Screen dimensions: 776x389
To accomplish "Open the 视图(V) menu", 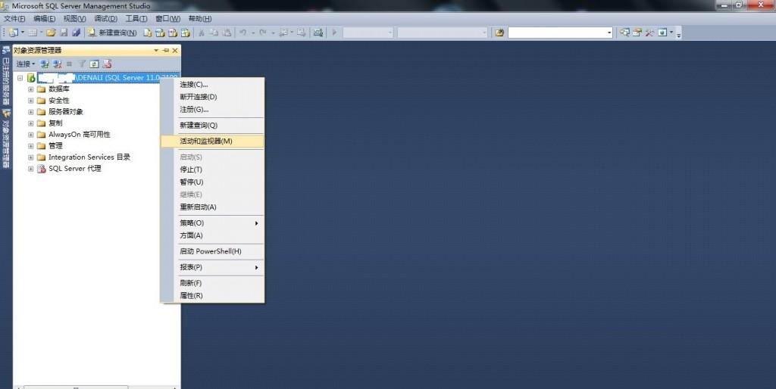I will [74, 19].
